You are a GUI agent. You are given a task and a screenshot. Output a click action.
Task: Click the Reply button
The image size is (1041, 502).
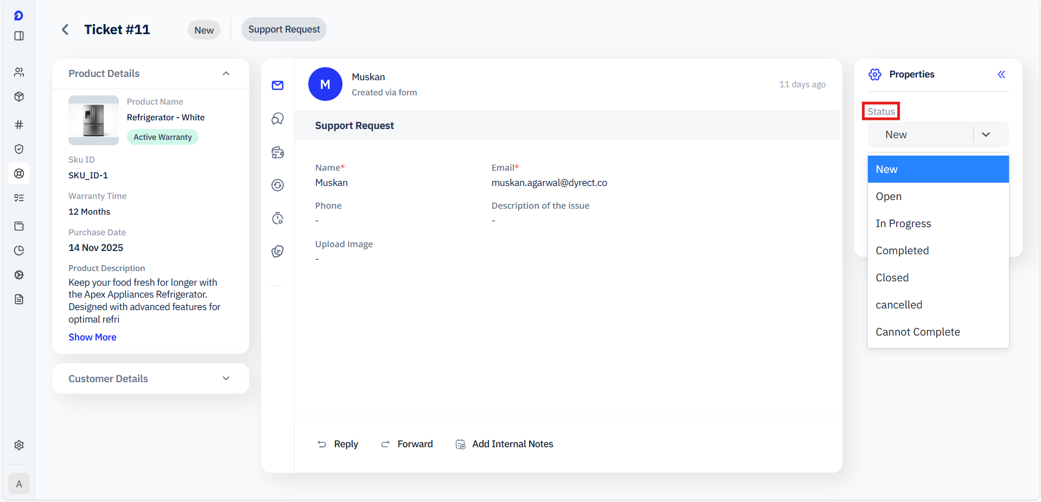[x=338, y=444]
